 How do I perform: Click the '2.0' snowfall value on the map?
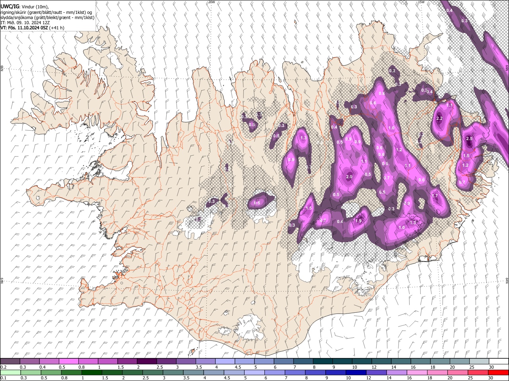[x=349, y=177]
